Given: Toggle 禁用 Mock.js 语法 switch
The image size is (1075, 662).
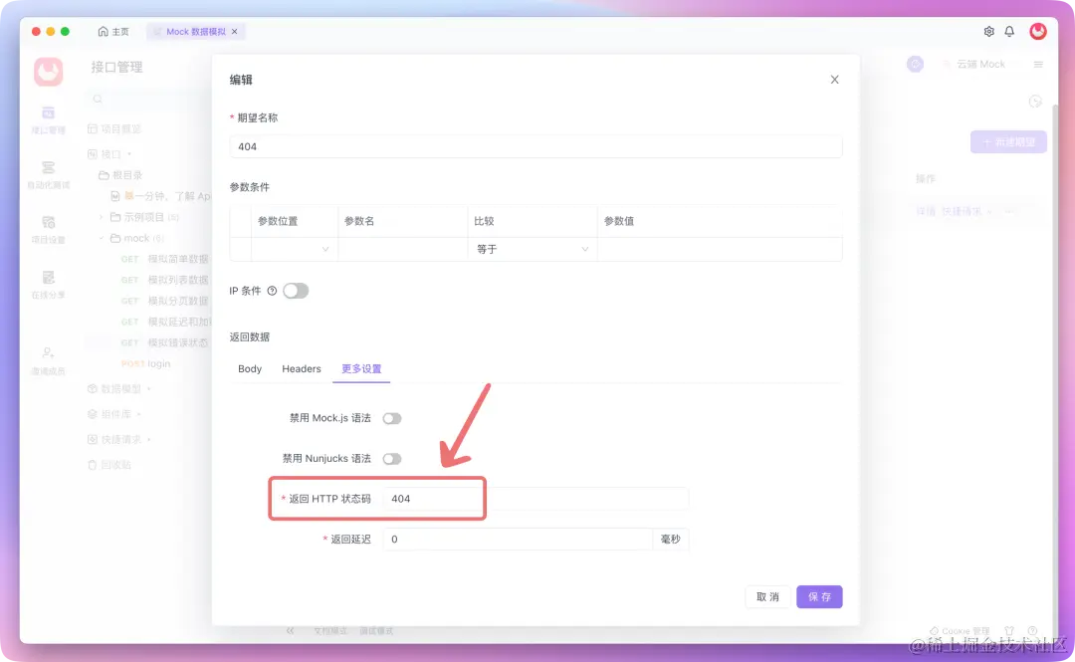Looking at the screenshot, I should point(392,418).
